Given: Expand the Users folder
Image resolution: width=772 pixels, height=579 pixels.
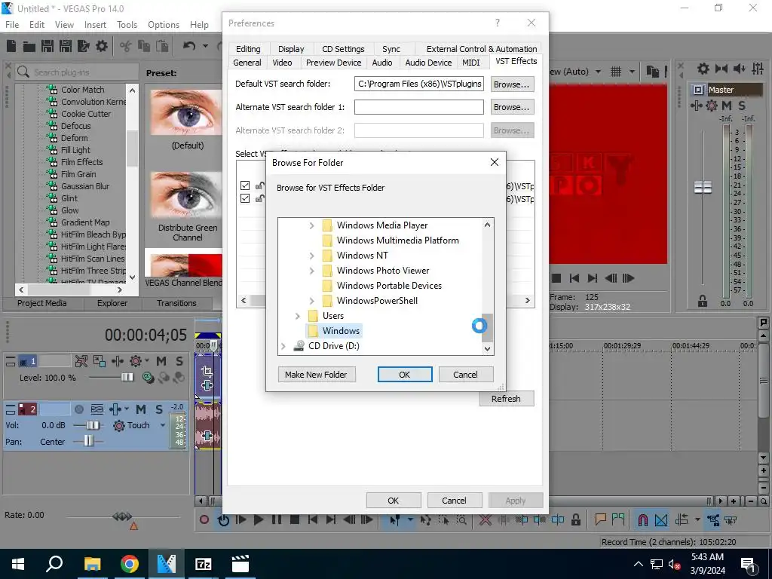Looking at the screenshot, I should click(297, 316).
